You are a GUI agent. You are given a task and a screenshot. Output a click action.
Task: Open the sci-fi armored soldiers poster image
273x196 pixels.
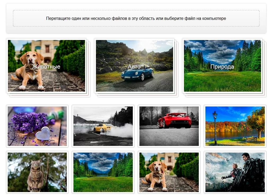[x=235, y=172]
